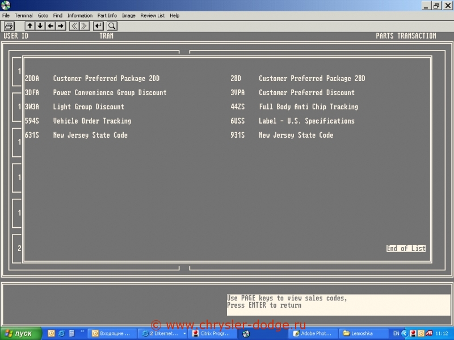The height and width of the screenshot is (340, 454).
Task: Click the Outlook quick launch icon
Action: (x=51, y=334)
